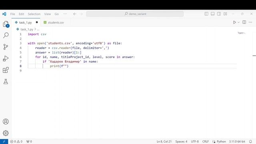The height and width of the screenshot is (144, 256).
Task: Click the demo_variant command center search
Action: click(135, 14)
